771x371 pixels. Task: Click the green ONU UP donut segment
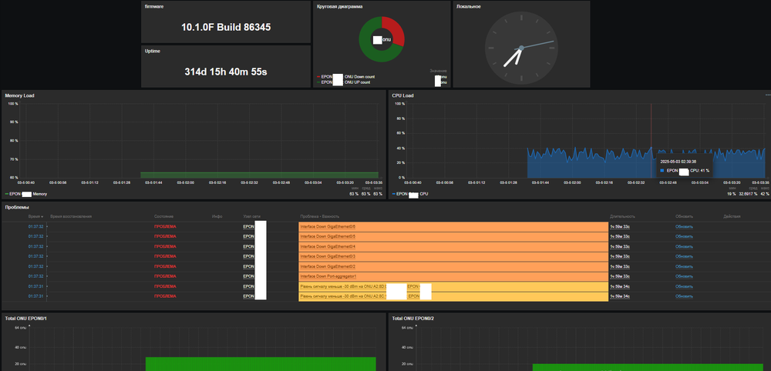[369, 52]
